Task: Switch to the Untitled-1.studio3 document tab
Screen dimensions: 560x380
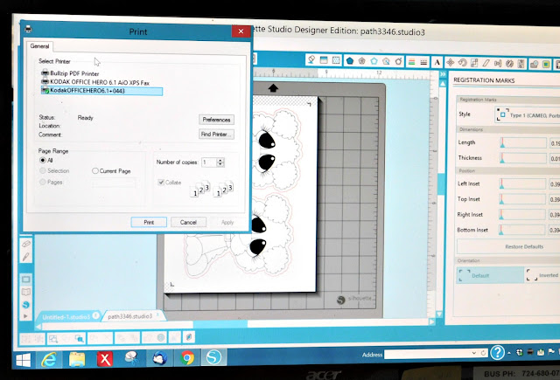Action: pos(66,317)
